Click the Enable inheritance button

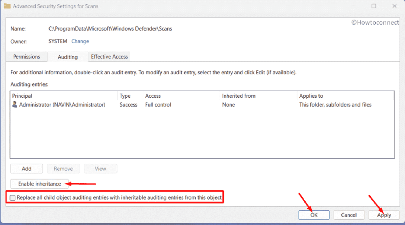(39, 184)
